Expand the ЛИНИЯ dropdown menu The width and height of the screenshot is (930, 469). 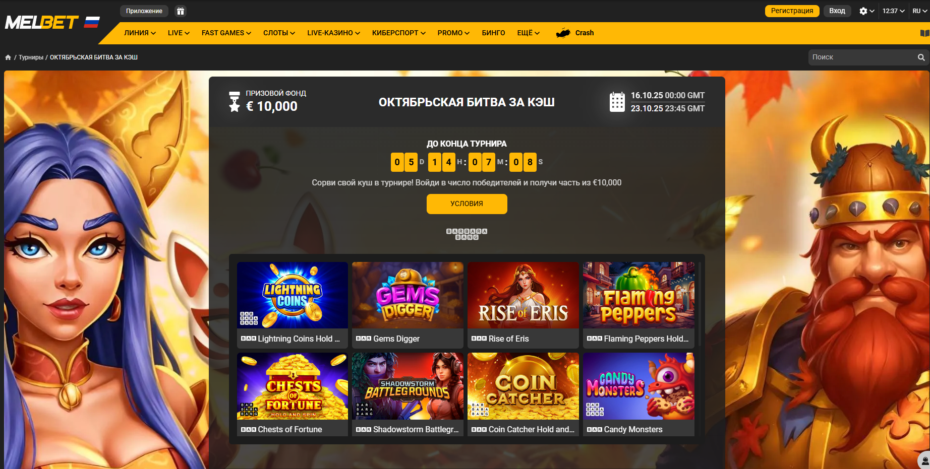coord(140,33)
